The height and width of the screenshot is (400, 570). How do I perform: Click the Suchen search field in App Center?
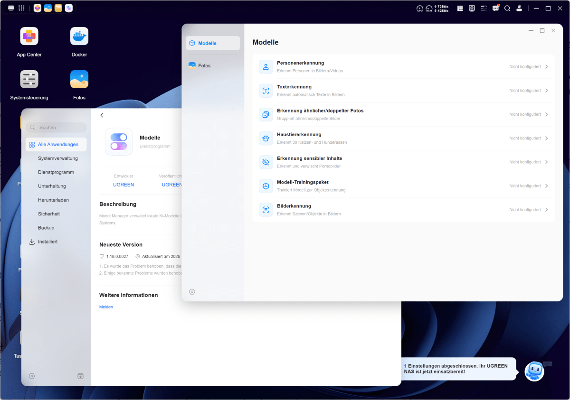(x=56, y=128)
